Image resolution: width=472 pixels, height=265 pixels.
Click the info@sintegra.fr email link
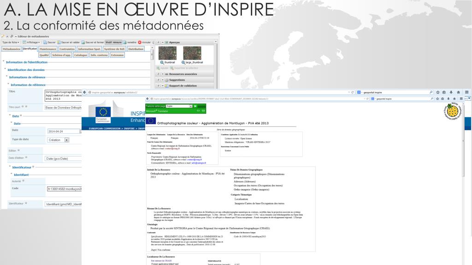pos(199,163)
